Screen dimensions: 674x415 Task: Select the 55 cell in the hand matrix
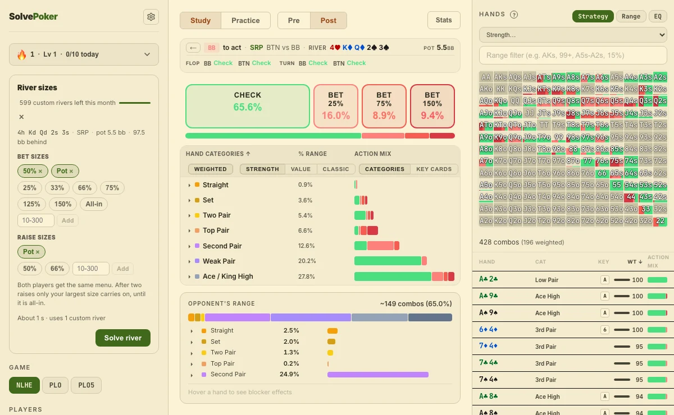click(x=617, y=185)
